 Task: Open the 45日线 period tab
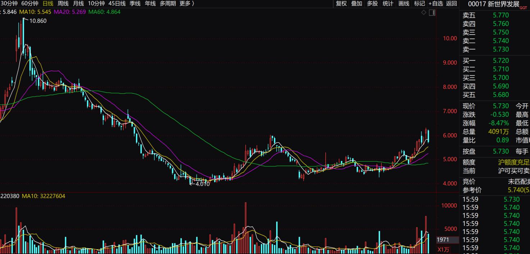click(117, 4)
